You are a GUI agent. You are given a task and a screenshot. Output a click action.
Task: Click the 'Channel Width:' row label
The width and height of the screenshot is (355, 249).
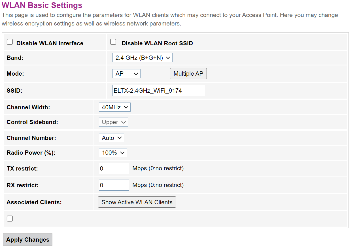(28, 107)
